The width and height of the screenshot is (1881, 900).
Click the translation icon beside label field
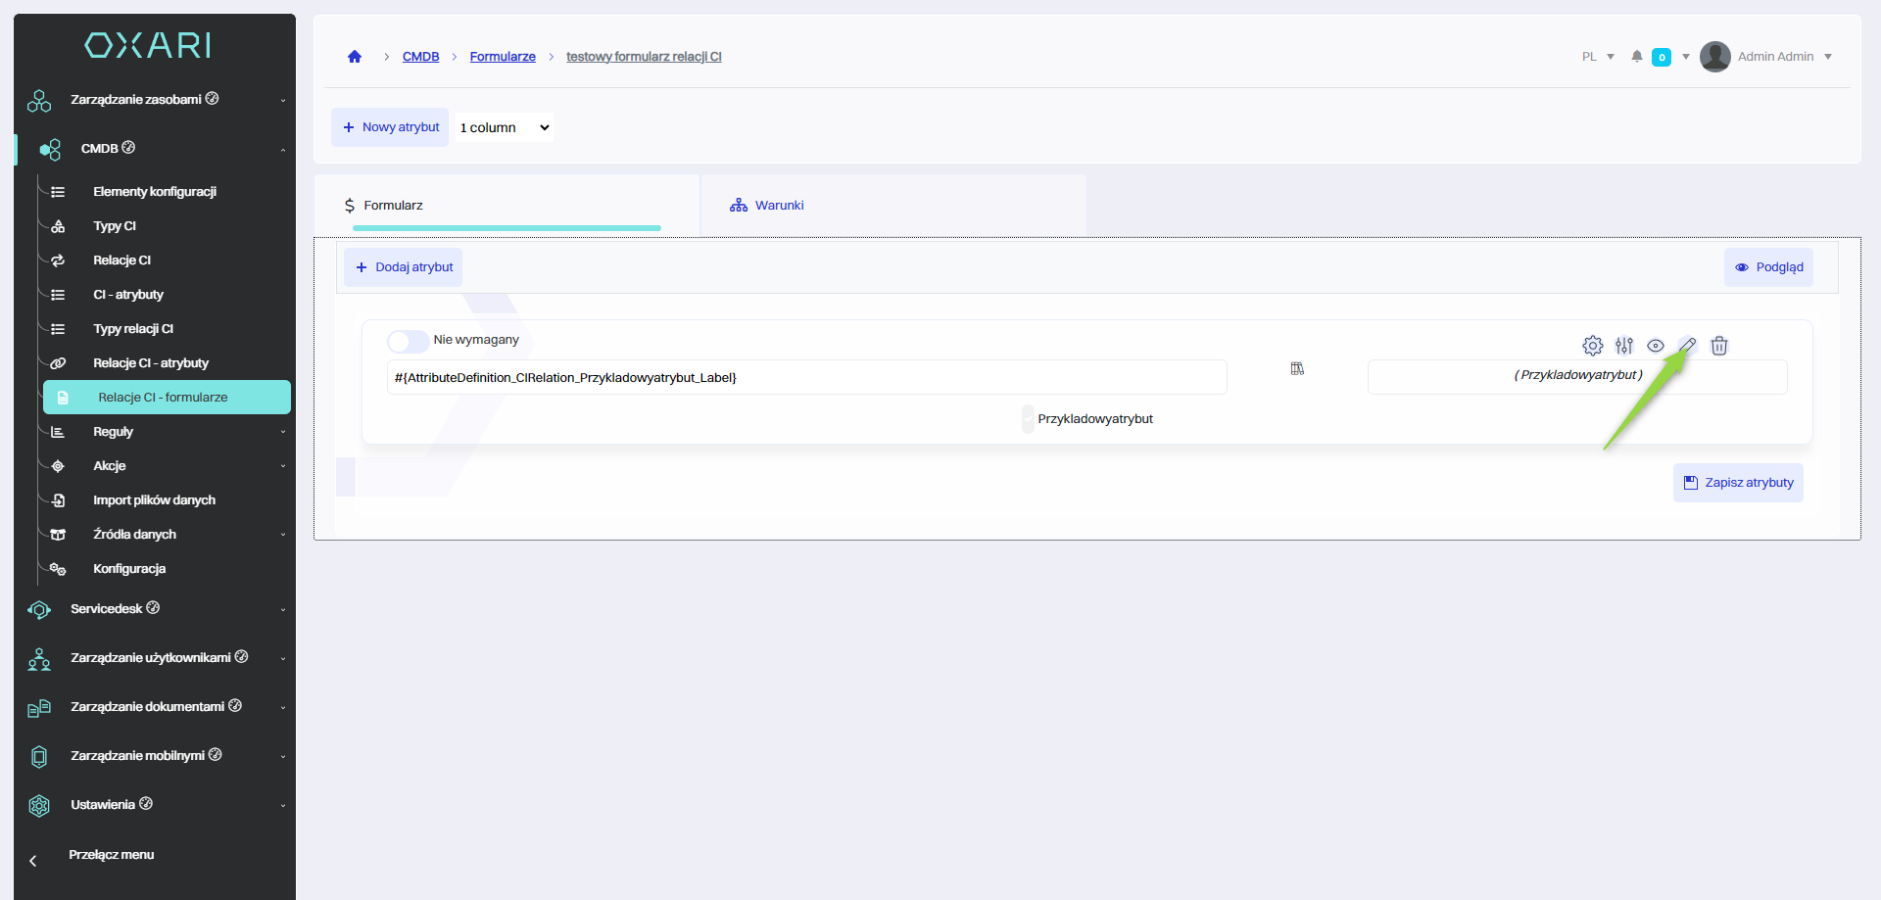1297,369
